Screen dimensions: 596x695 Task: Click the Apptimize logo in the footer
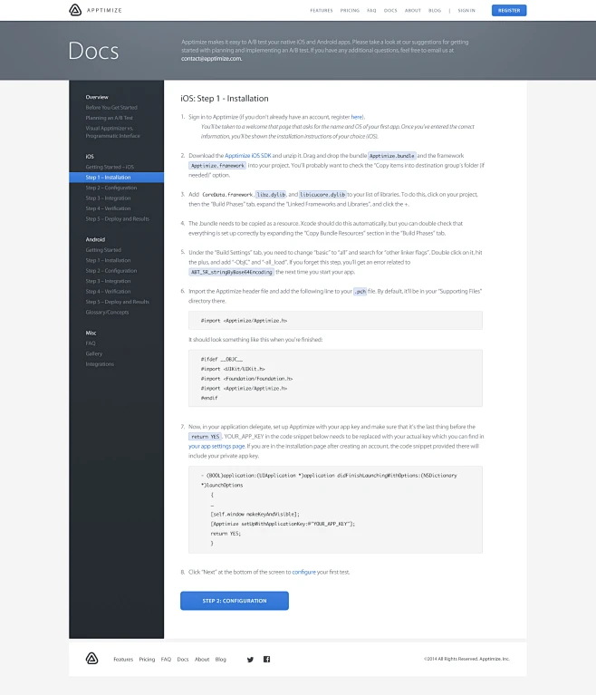[x=91, y=659]
